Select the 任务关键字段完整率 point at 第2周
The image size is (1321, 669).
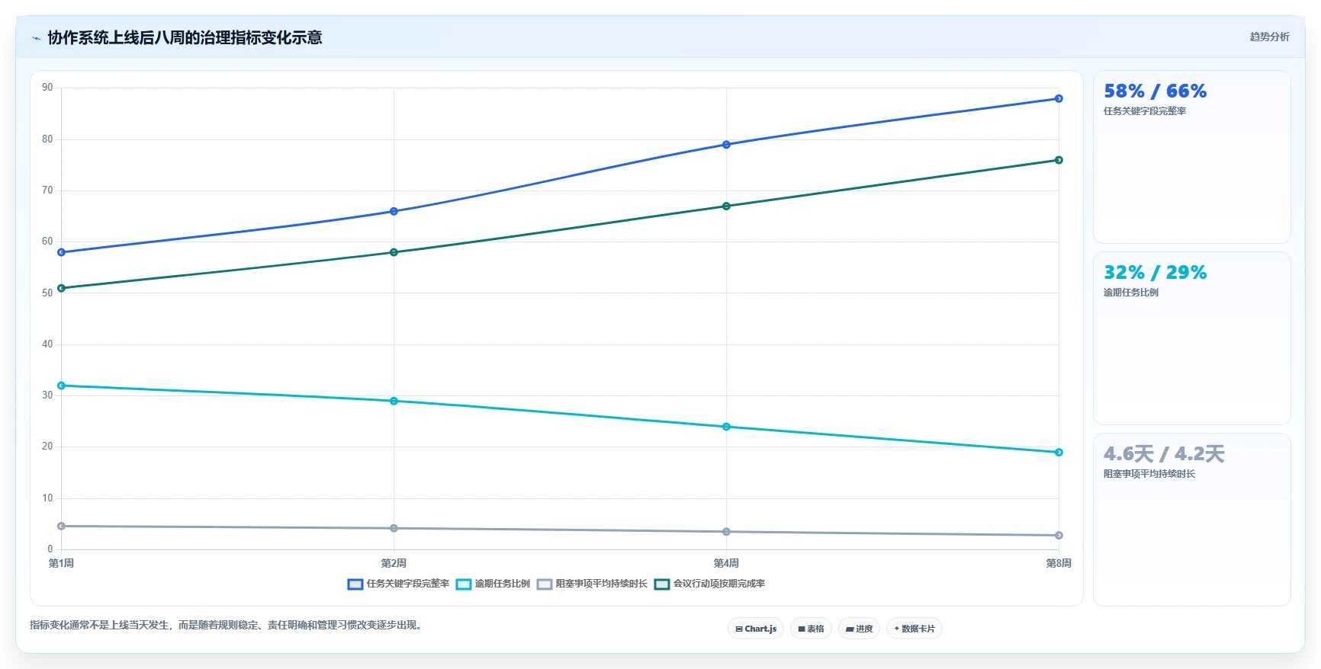(394, 211)
